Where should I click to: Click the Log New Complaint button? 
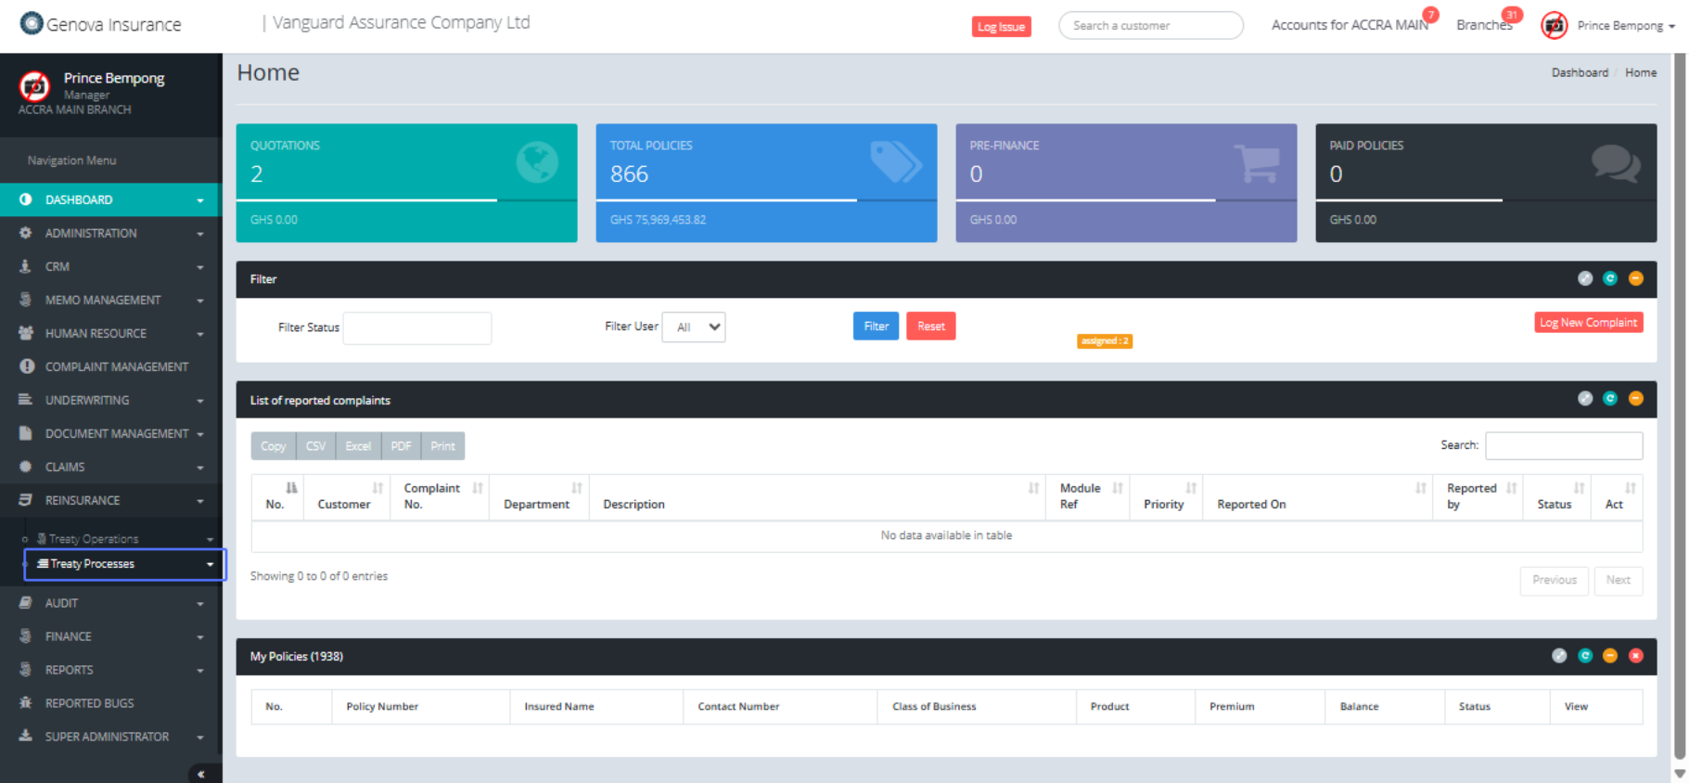click(x=1588, y=323)
